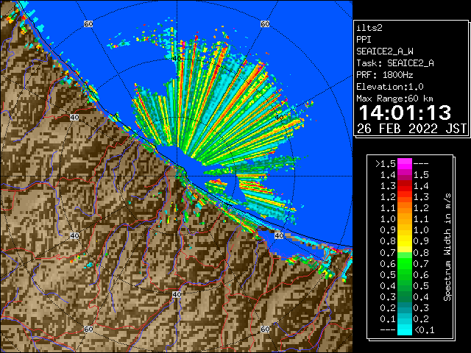Pick the cyan <0.1 legend color band
This screenshot has width=471, height=353.
point(405,330)
